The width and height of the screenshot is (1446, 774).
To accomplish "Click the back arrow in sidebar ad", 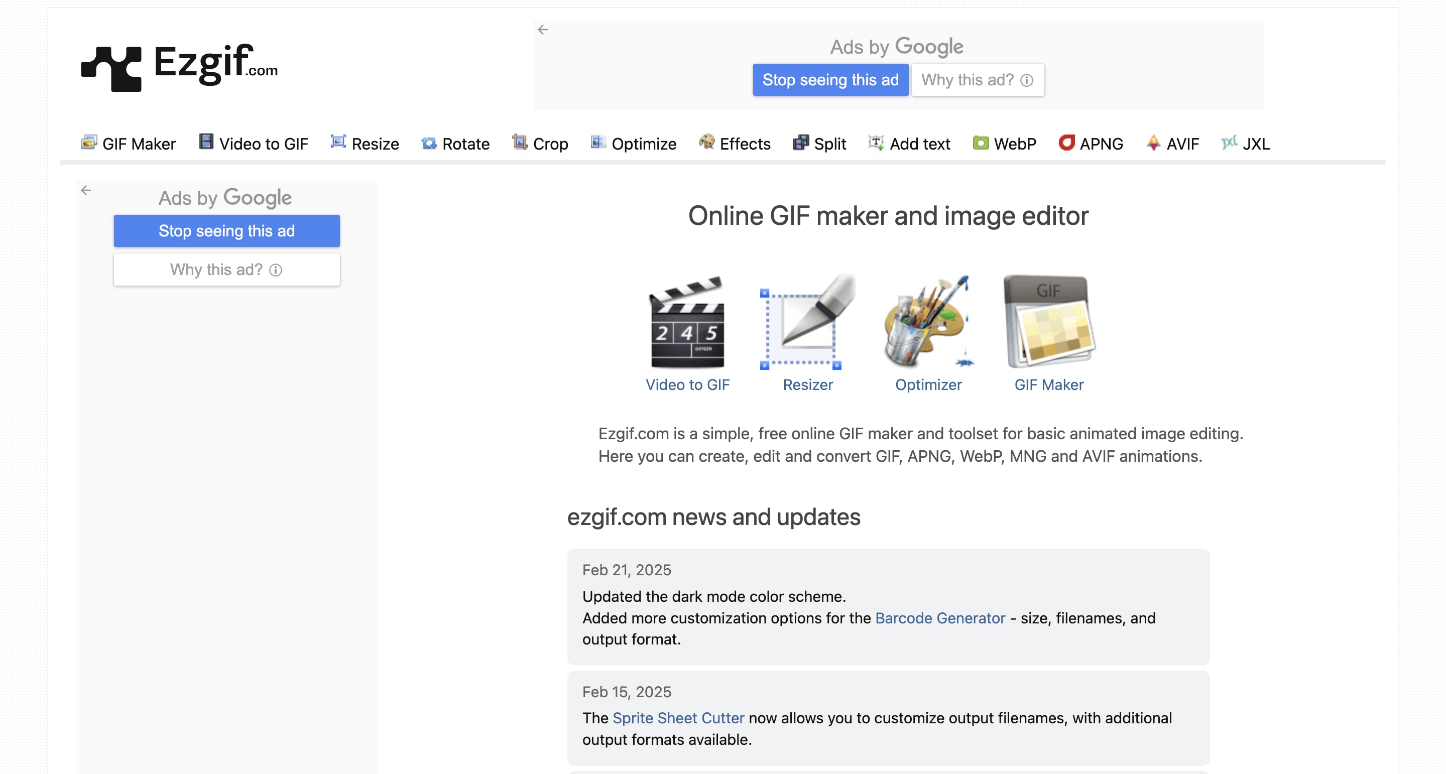I will [86, 190].
